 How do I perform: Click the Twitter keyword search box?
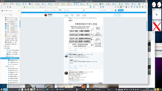(x=106, y=10)
